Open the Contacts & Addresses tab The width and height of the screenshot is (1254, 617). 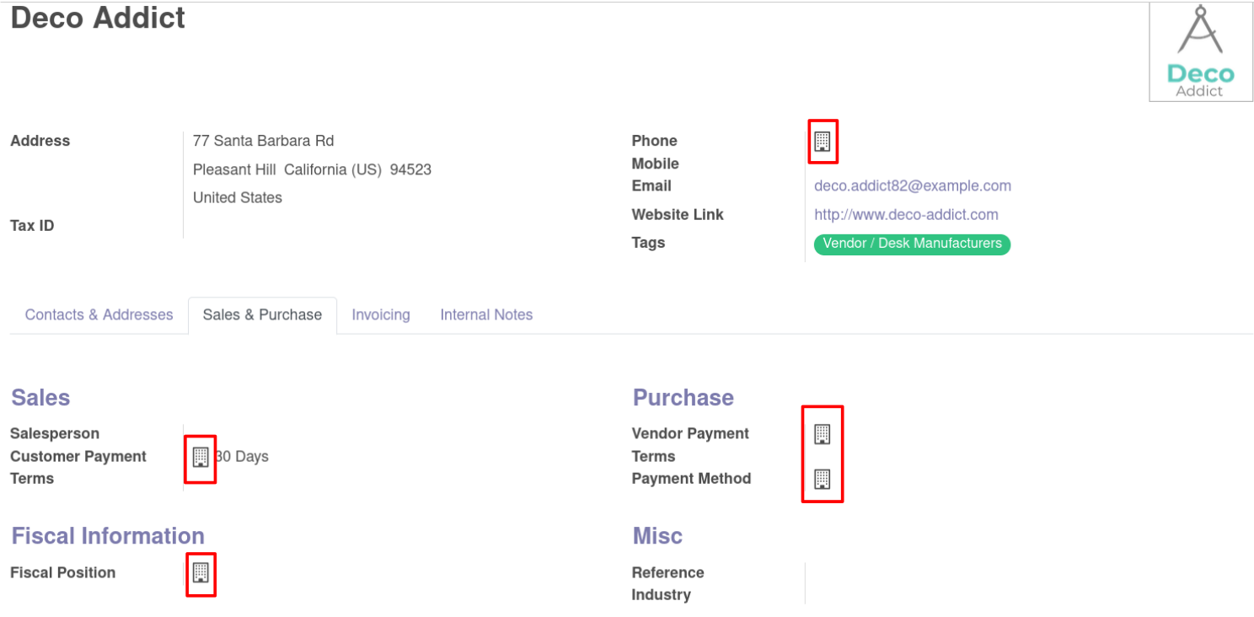click(99, 314)
